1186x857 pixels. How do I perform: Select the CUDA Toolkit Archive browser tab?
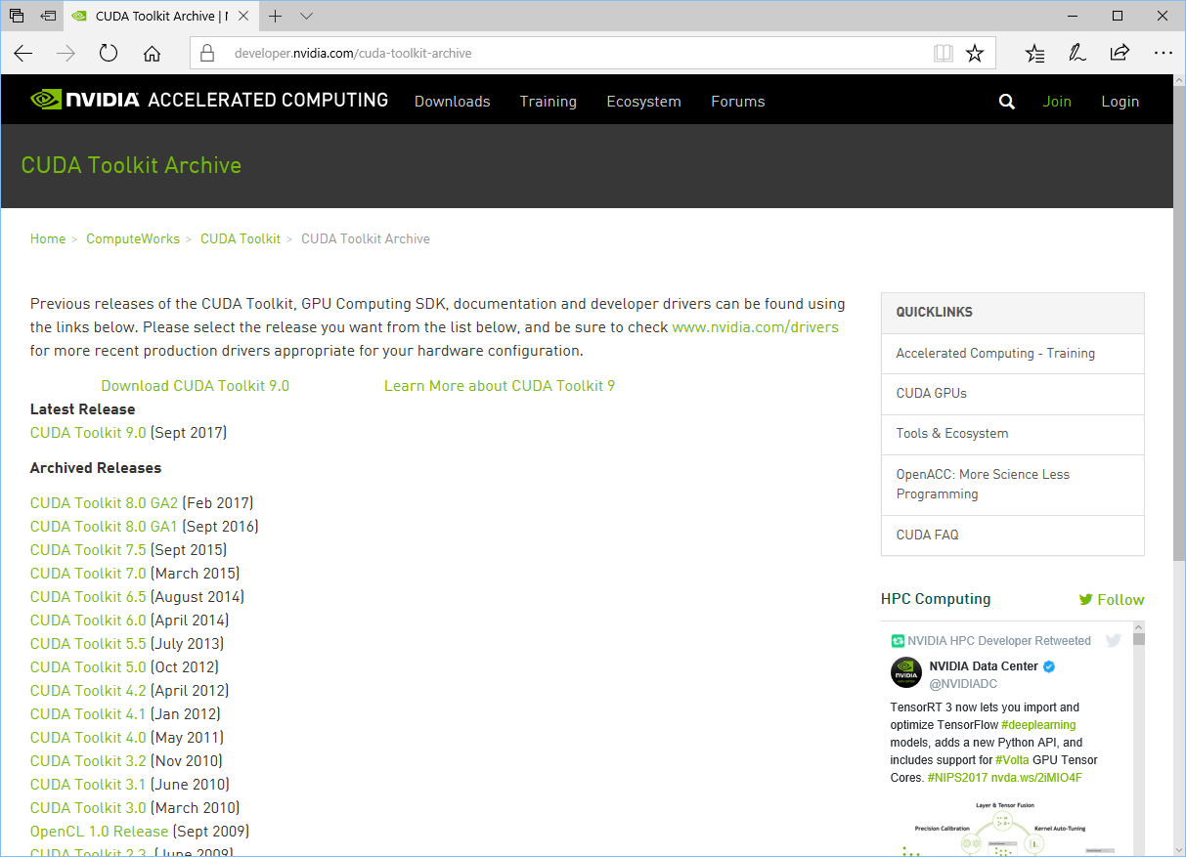pos(161,16)
